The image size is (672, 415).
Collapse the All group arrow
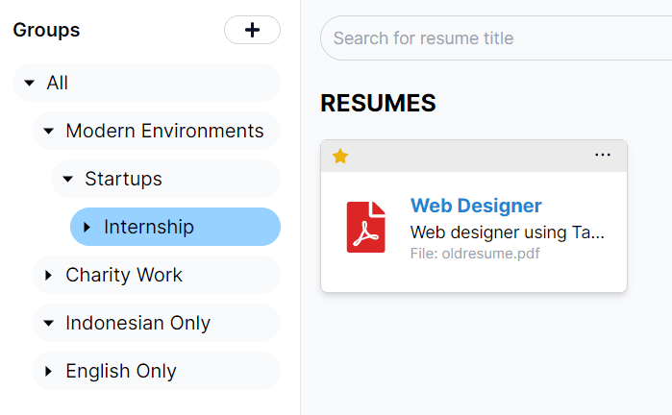coord(29,83)
